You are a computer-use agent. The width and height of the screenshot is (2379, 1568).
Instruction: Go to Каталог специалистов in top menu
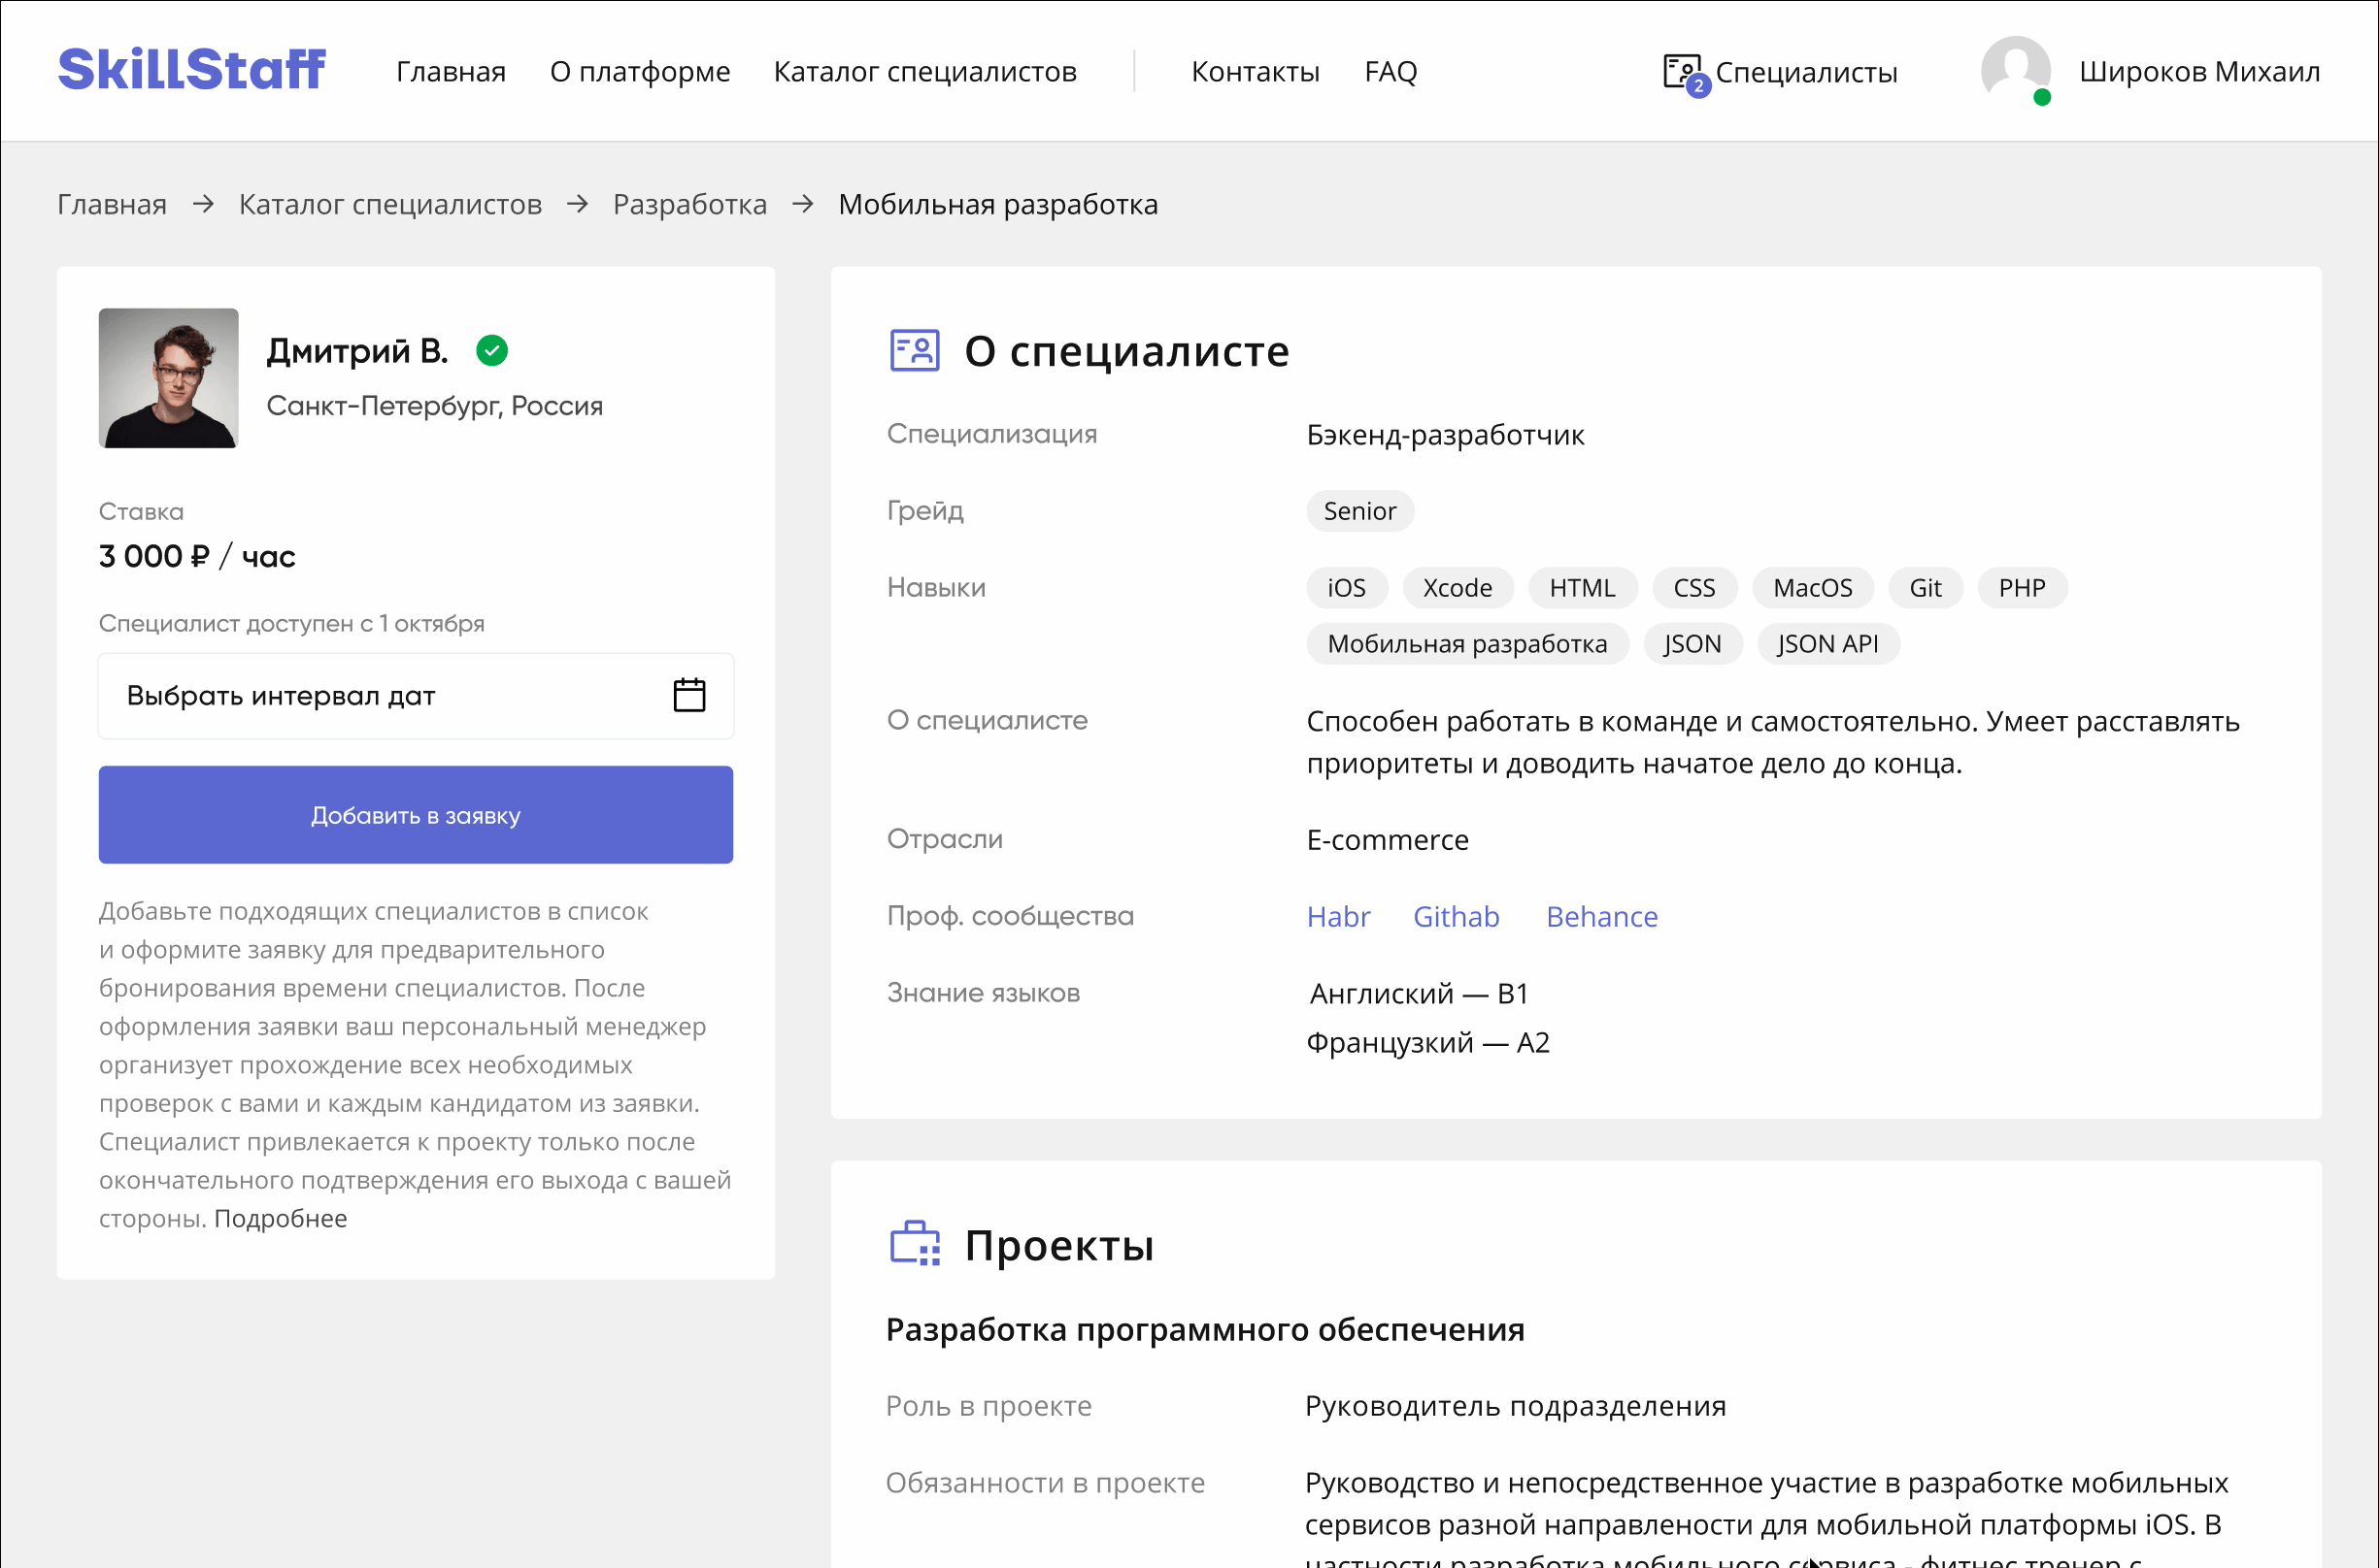click(924, 72)
